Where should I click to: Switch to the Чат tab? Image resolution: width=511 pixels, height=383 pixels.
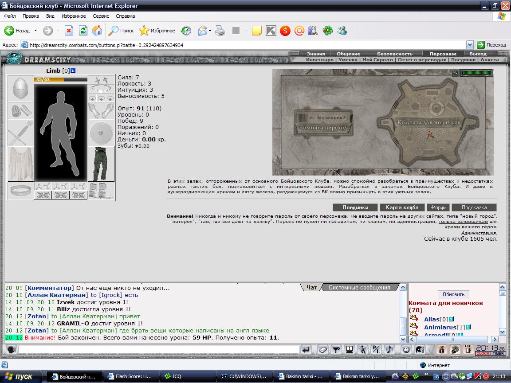tap(311, 287)
